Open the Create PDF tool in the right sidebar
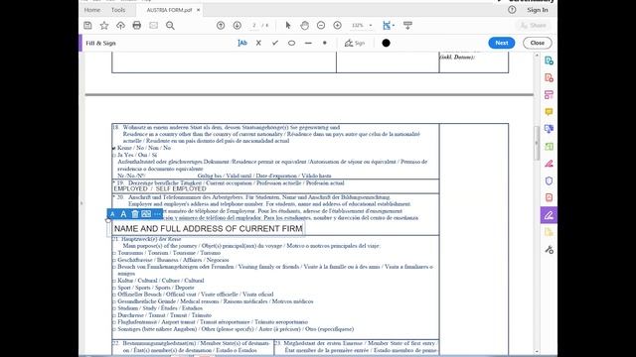The width and height of the screenshot is (636, 357). pyautogui.click(x=549, y=77)
